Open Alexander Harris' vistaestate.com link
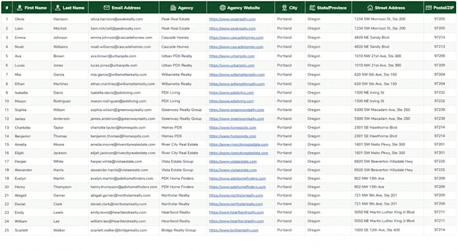458x251 pixels. pyautogui.click(x=233, y=170)
